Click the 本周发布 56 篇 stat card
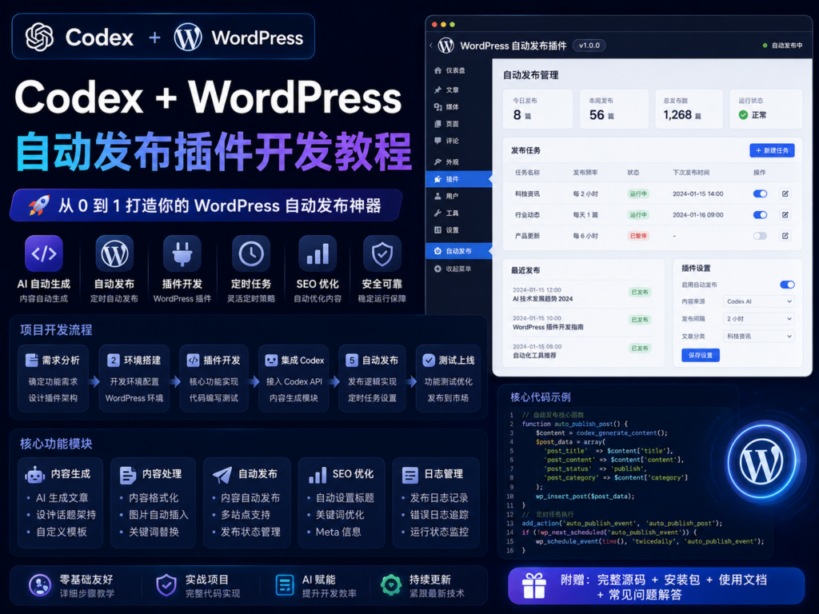 click(x=614, y=109)
